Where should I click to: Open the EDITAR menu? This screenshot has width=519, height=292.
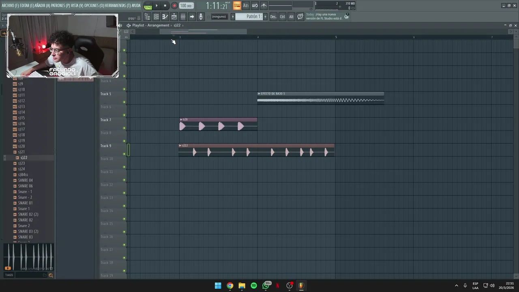(27, 6)
